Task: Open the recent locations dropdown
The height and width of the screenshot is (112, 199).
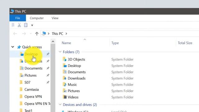Action: (x=30, y=34)
